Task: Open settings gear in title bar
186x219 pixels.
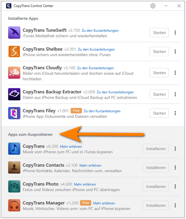Action: tap(153, 6)
